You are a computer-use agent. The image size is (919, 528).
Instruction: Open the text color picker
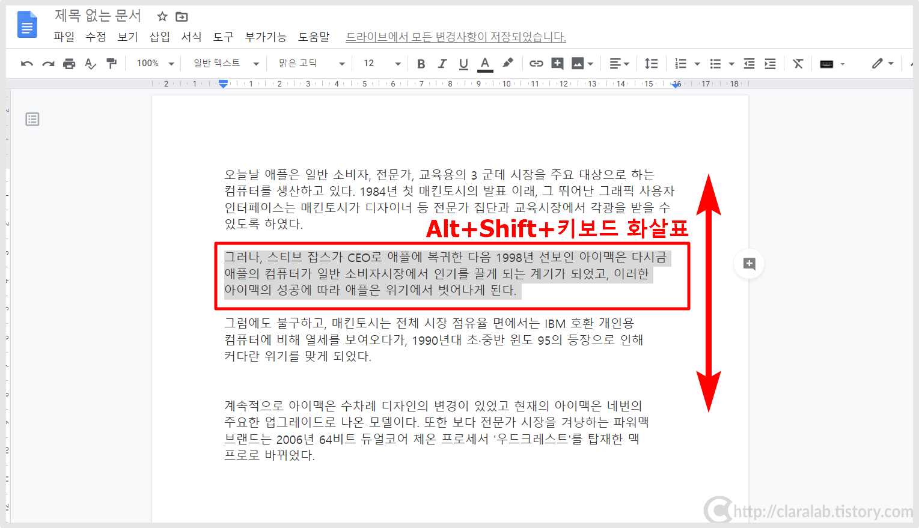[x=485, y=64]
